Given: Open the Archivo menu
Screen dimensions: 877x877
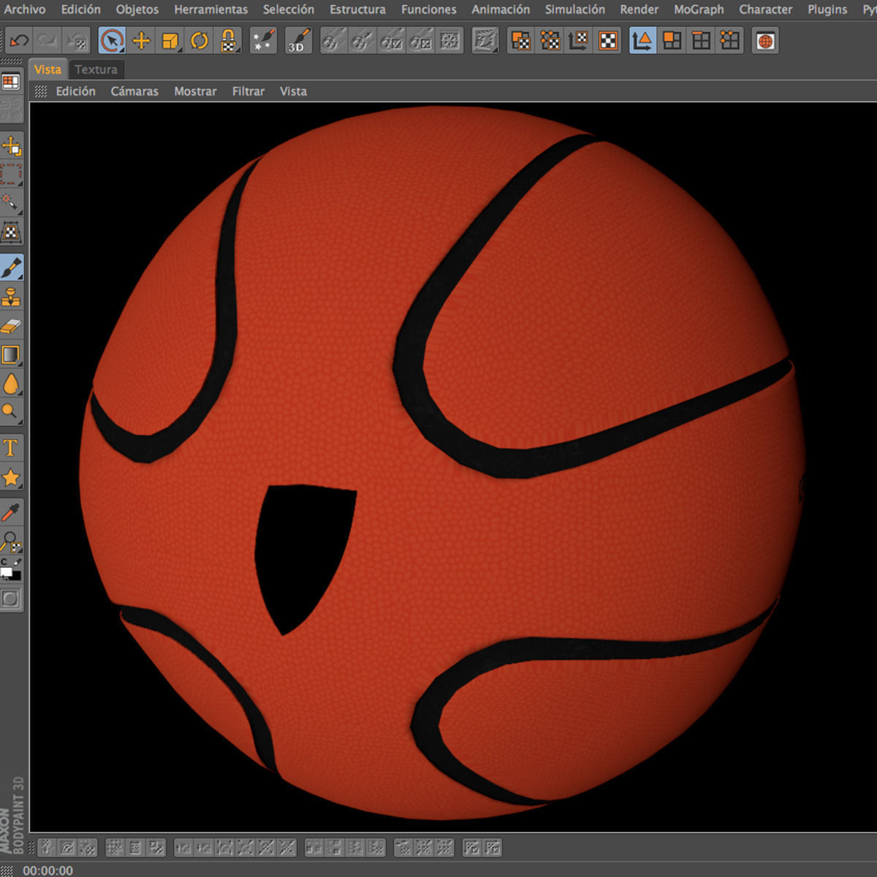Looking at the screenshot, I should 25,10.
